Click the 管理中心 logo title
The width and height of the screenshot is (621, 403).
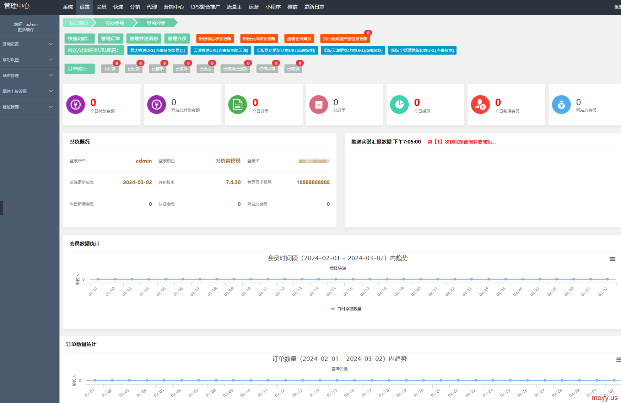17,6
